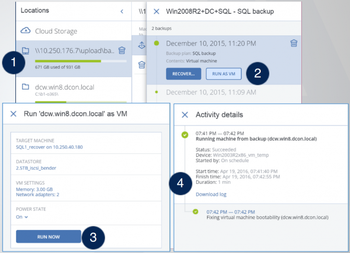
Task: Click the green checkmark beside Running machine activity
Action: 185,135
